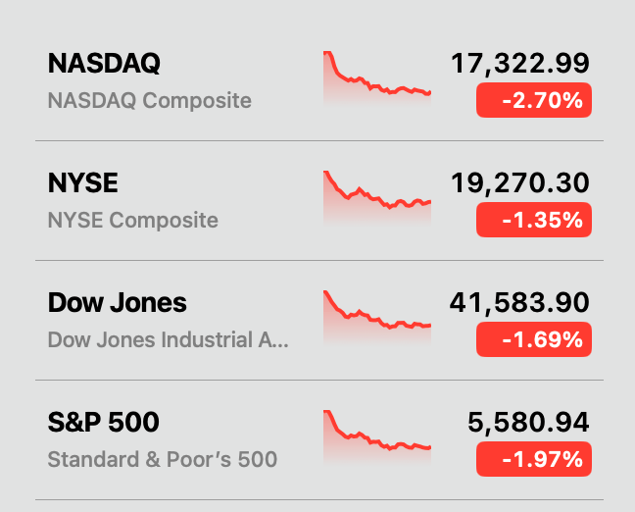Toggle the Dow Jones -1.69% change badge
The image size is (635, 512).
(x=534, y=339)
